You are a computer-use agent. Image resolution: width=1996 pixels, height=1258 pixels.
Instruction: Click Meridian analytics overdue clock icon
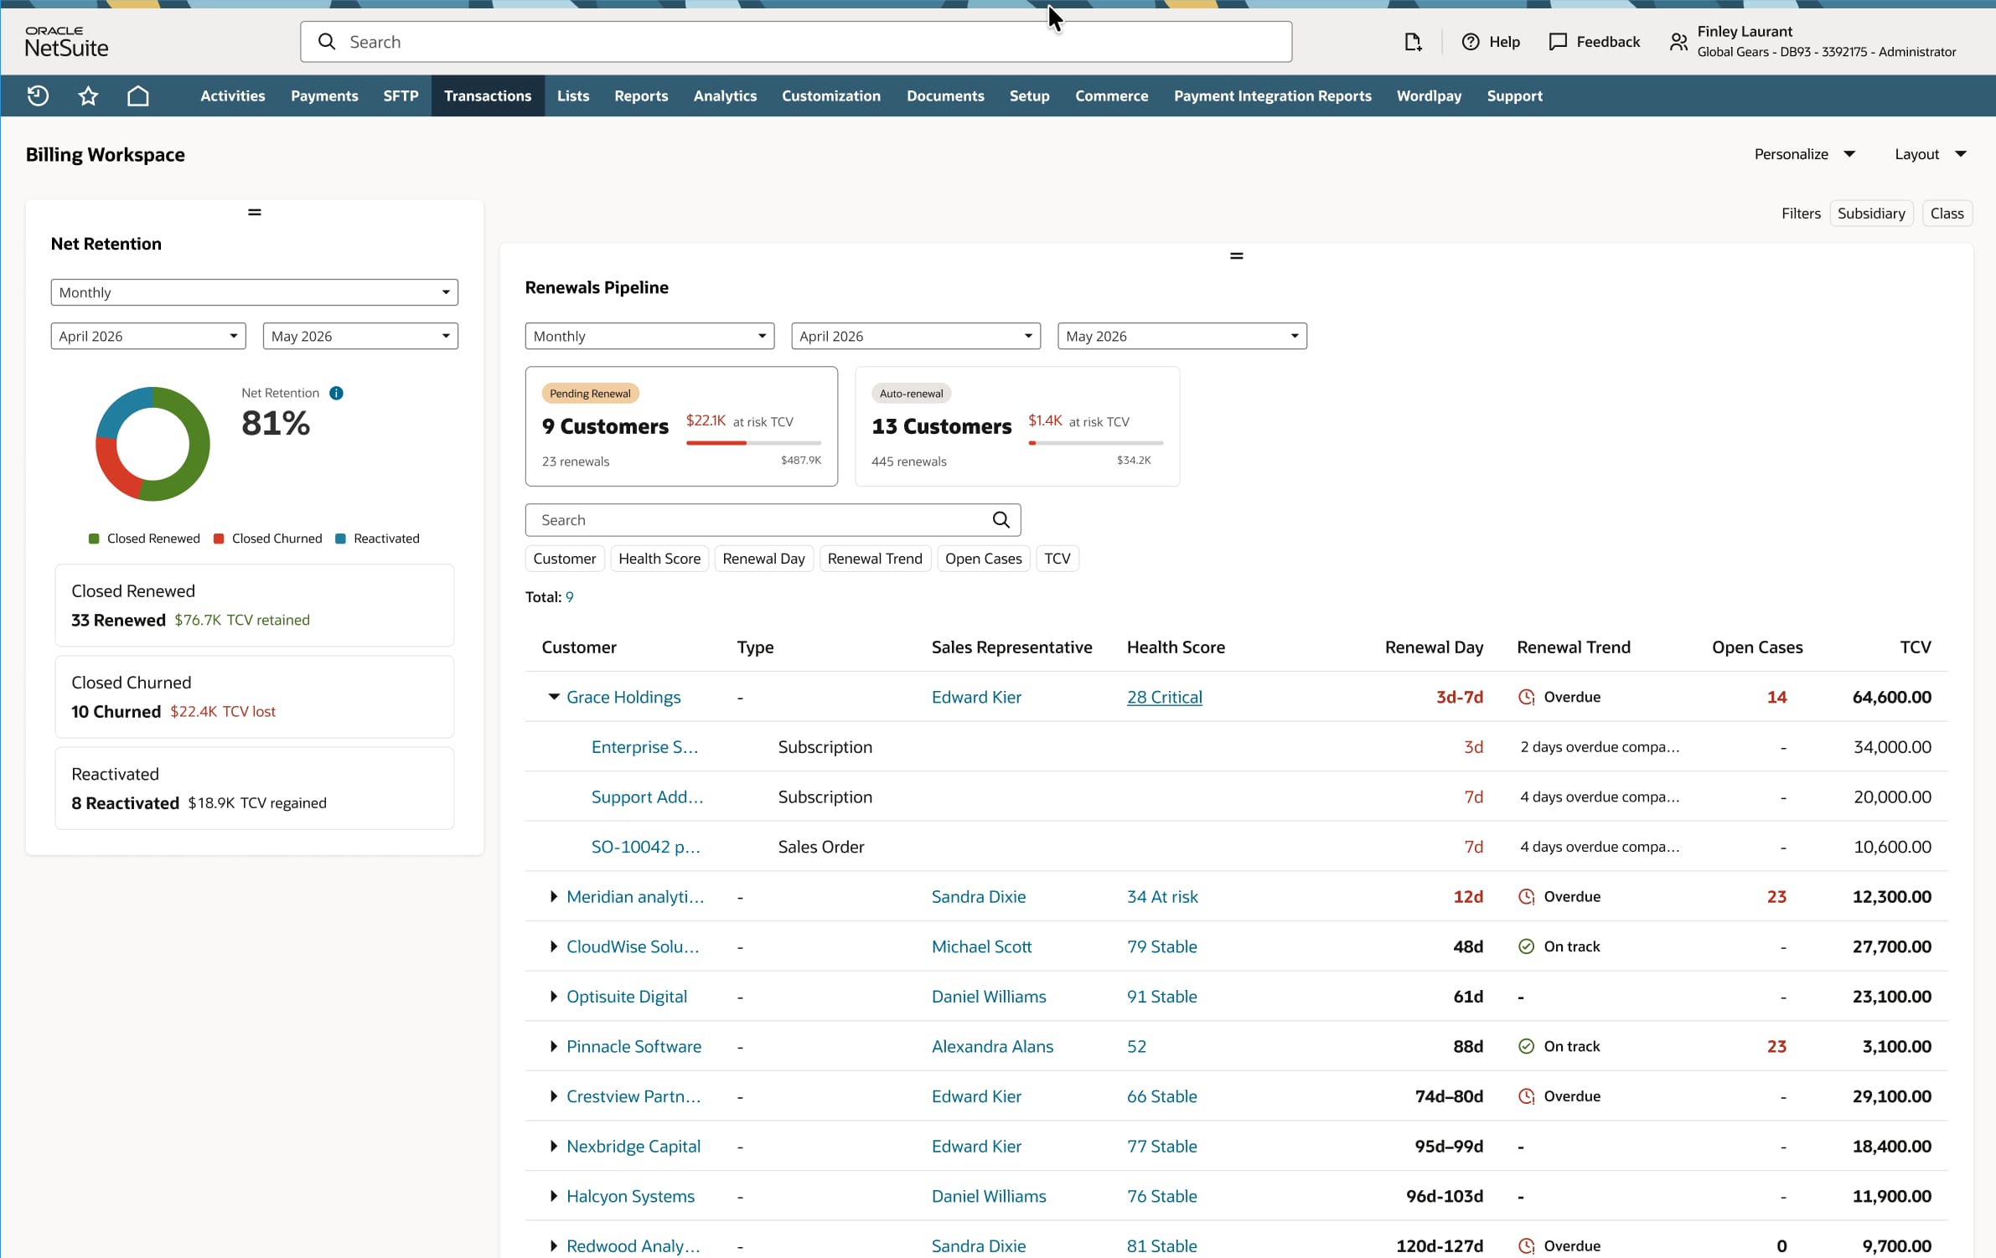pos(1527,897)
